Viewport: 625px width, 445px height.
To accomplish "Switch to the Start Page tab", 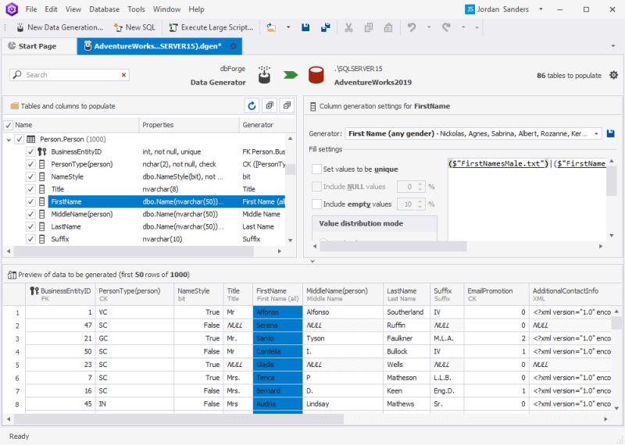I will (x=37, y=46).
